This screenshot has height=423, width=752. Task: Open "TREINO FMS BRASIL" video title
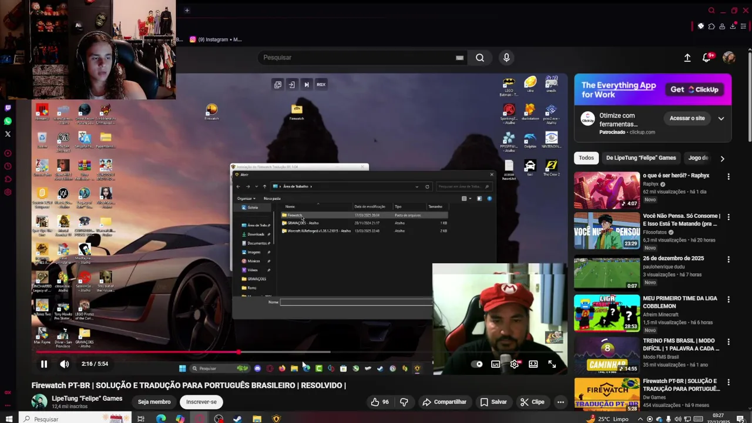coord(681,344)
